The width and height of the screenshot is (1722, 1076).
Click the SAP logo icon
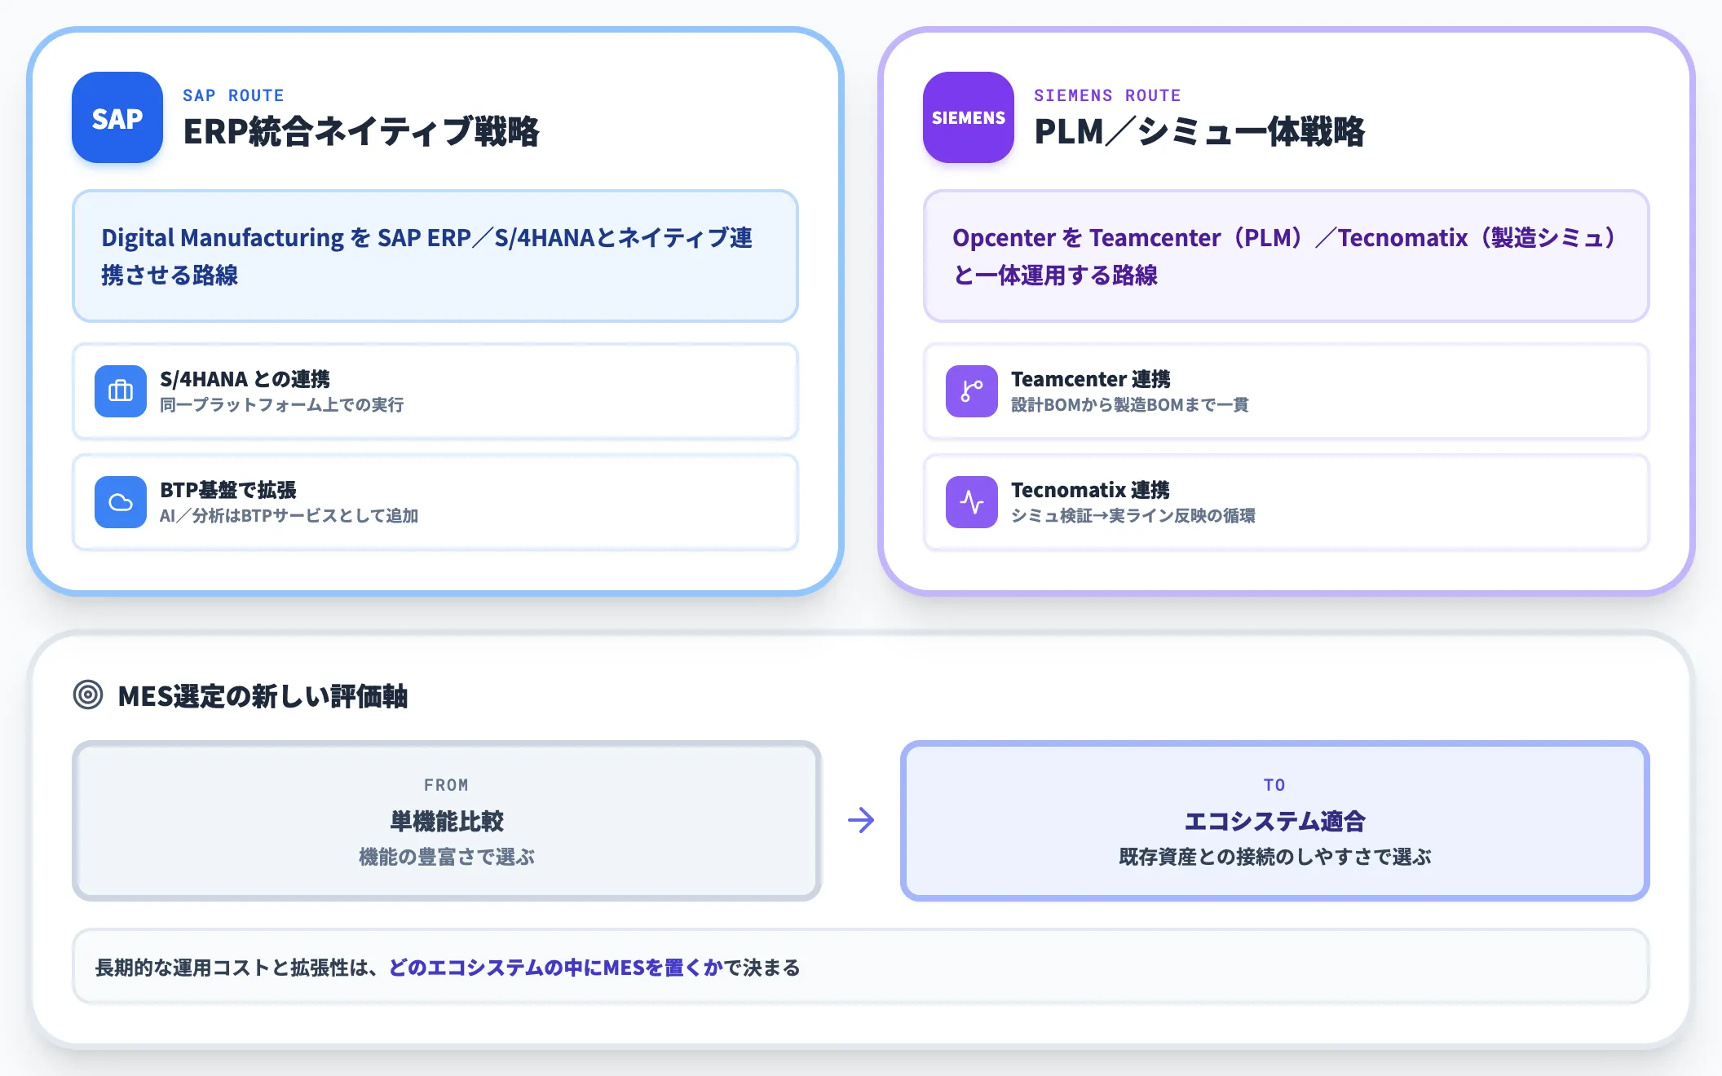[x=117, y=117]
